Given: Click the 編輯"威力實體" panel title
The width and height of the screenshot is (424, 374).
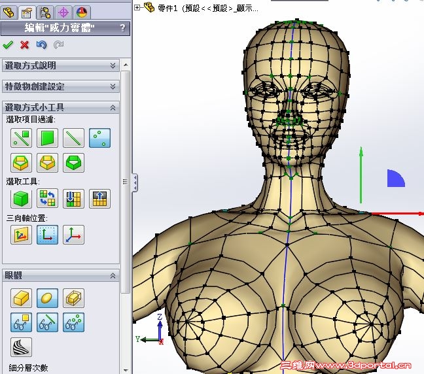Looking at the screenshot, I should tap(60, 28).
